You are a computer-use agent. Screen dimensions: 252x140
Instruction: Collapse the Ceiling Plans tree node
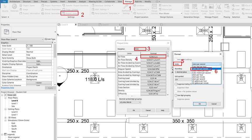[x=5, y=109]
